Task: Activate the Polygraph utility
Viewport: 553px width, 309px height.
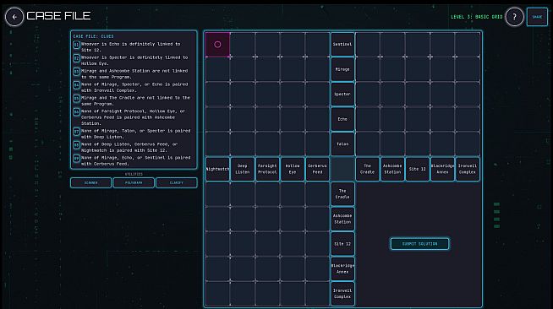Action: (x=134, y=182)
